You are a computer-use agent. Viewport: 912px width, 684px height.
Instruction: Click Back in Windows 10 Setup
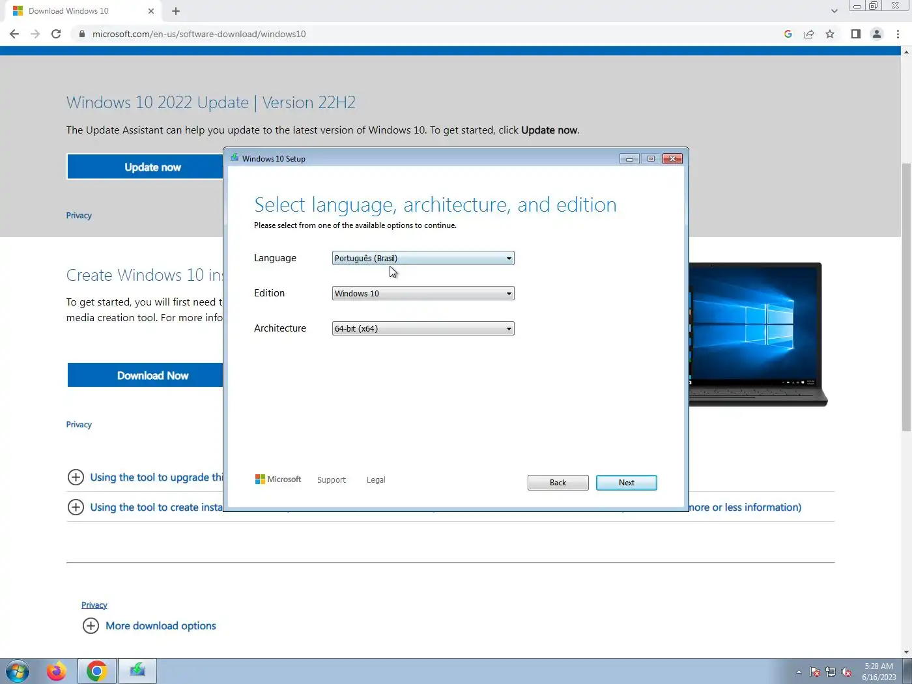(x=558, y=483)
